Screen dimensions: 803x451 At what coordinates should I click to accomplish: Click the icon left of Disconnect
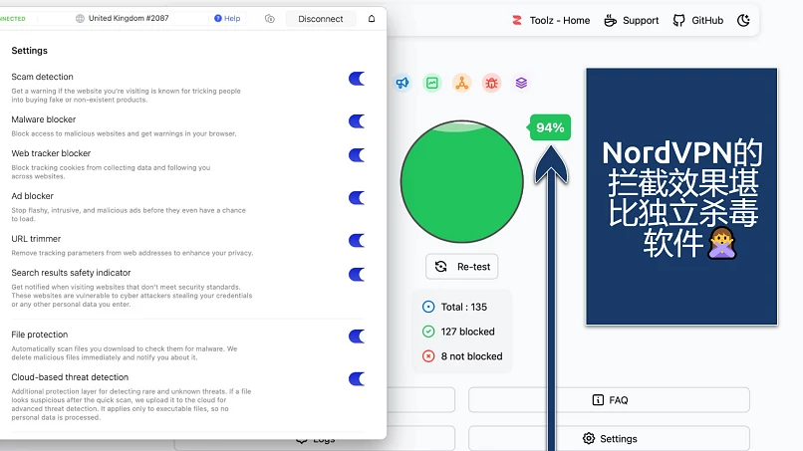tap(270, 19)
